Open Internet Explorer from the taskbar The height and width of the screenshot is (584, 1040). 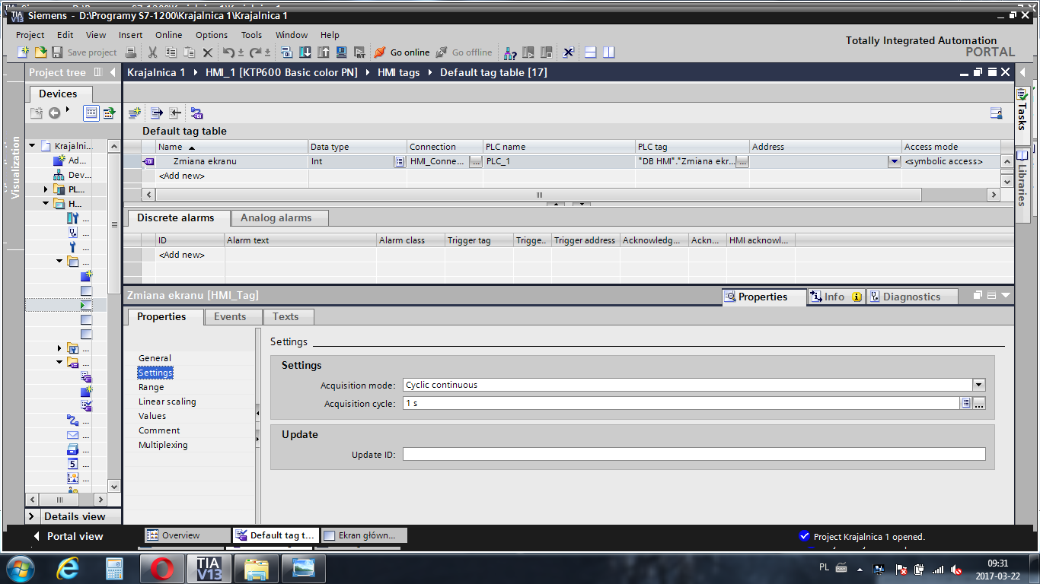[x=68, y=568]
